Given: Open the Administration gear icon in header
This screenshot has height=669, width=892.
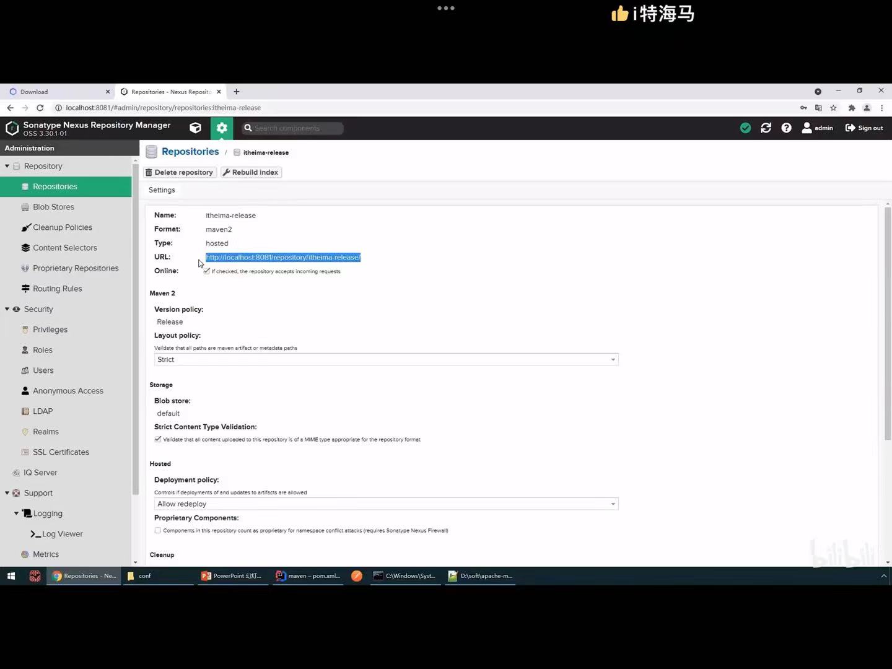Looking at the screenshot, I should 222,128.
